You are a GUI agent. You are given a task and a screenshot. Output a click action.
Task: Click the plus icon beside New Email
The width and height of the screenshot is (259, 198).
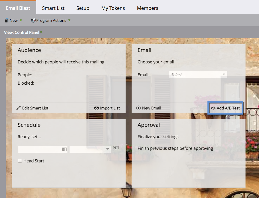point(138,108)
